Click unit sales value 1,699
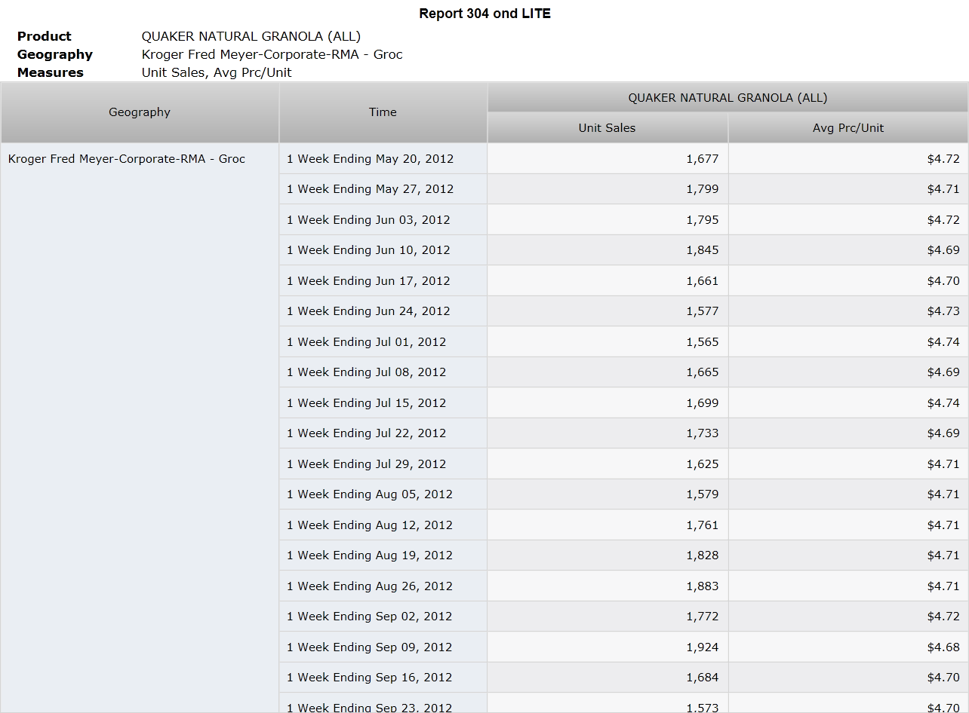This screenshot has height=713, width=969. tap(703, 403)
